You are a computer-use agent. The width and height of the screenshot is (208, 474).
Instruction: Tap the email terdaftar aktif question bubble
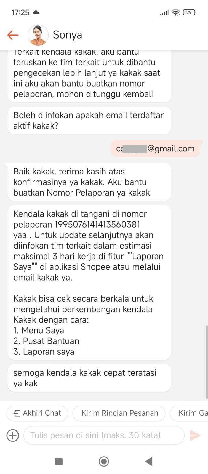(89, 120)
